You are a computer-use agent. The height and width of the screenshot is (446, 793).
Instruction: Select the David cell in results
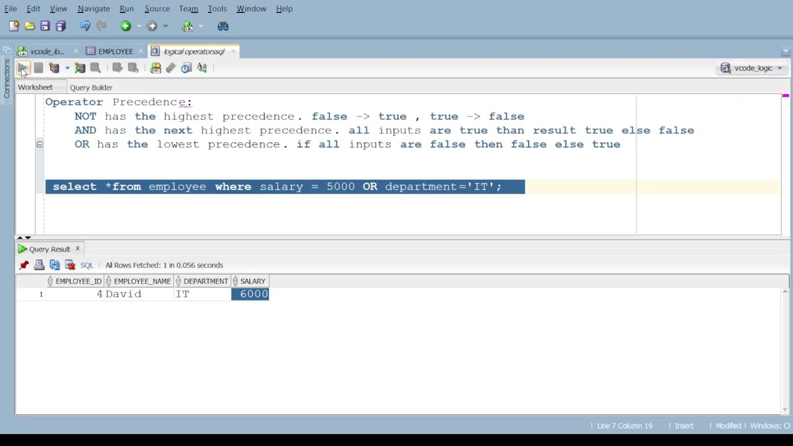[138, 294]
